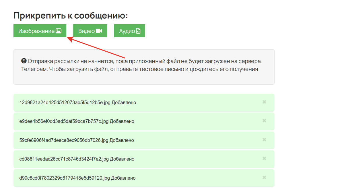Viewport: 344px width, 190px height.
Task: Attach an image via Изображение text
Action: (x=36, y=31)
